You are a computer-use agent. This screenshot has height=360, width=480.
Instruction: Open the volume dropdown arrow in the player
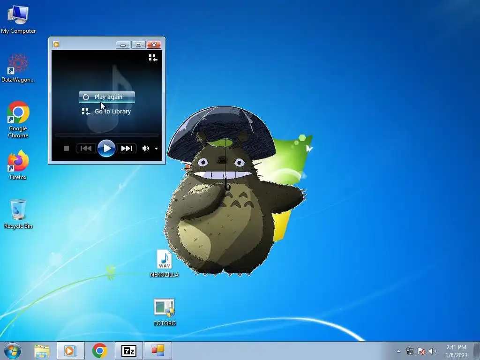click(x=156, y=149)
